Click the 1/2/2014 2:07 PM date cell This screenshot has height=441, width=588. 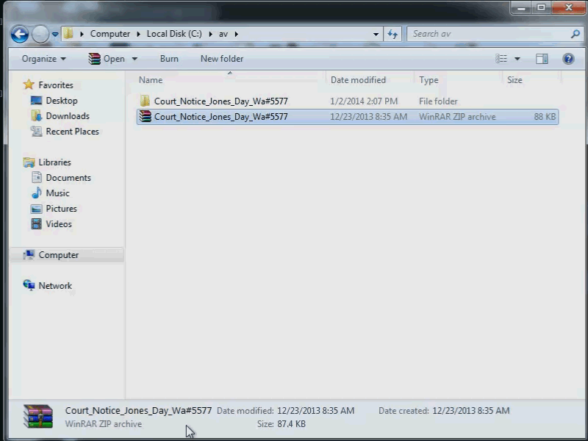click(x=364, y=101)
